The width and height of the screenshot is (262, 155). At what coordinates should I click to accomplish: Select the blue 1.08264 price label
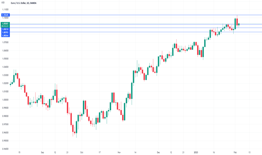pyautogui.click(x=6, y=36)
